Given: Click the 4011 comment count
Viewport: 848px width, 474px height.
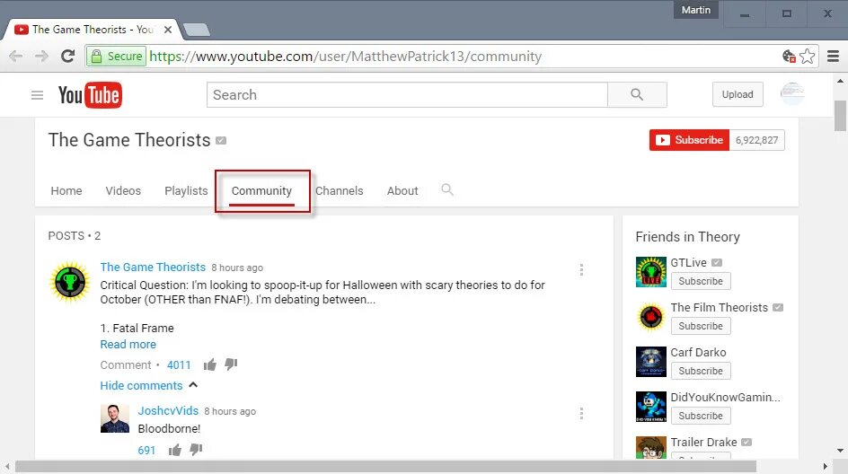Looking at the screenshot, I should point(179,364).
